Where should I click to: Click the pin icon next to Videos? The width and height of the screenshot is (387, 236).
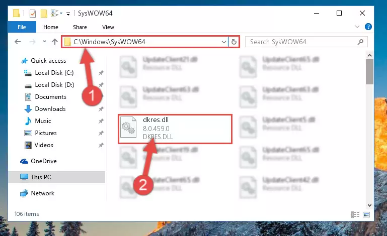101,145
